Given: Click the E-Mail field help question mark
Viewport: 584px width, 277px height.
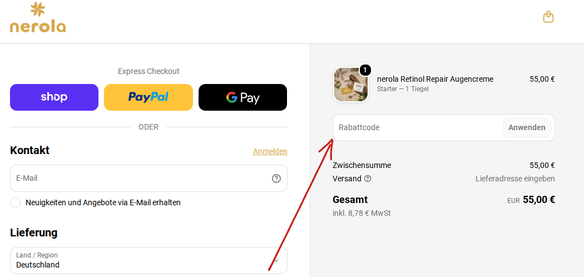Looking at the screenshot, I should (276, 179).
